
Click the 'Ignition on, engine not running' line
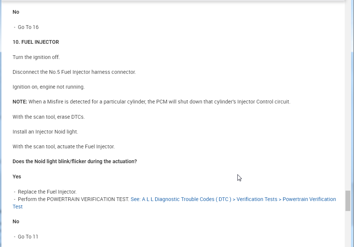point(49,87)
